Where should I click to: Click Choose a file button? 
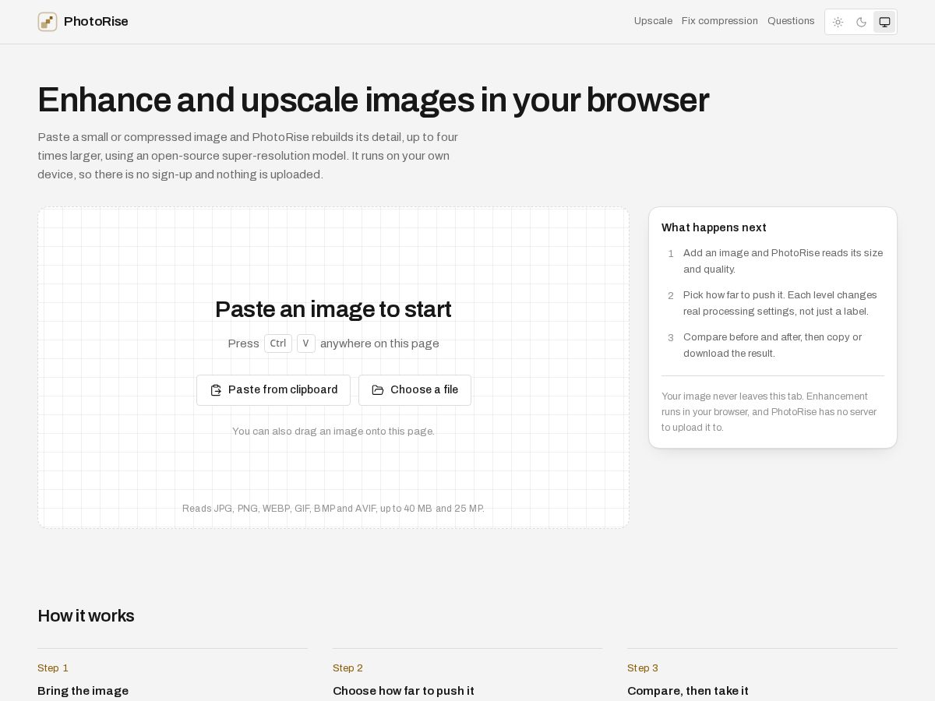(415, 390)
